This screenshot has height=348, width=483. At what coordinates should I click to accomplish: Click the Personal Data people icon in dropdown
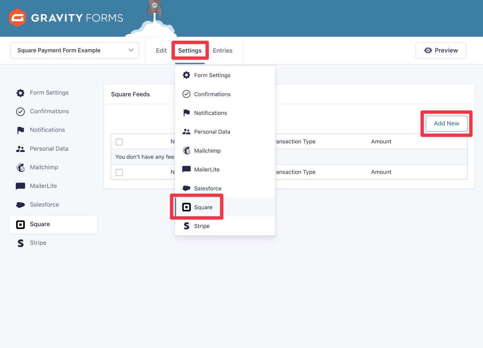[x=186, y=131]
